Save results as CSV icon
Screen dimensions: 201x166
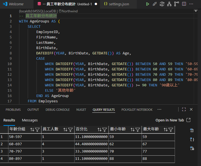point(192,130)
